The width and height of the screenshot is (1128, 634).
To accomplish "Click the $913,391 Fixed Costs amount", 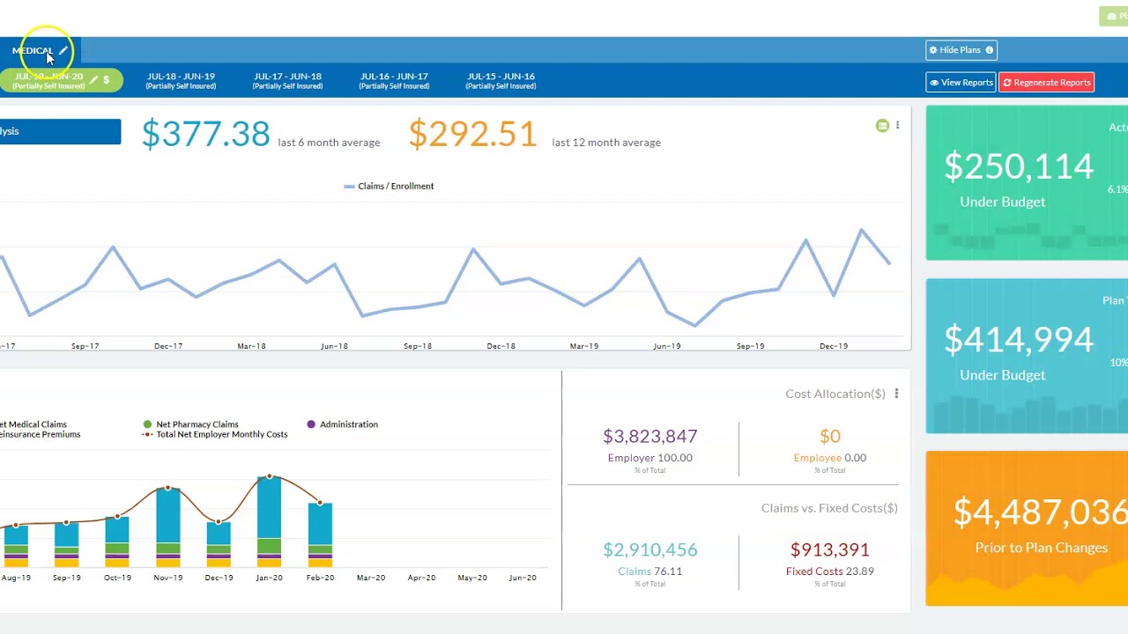I will coord(830,549).
